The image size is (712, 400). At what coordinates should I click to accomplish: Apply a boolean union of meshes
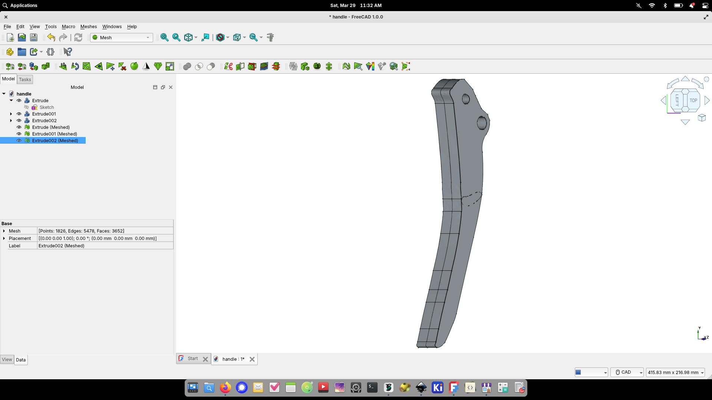pos(187,66)
